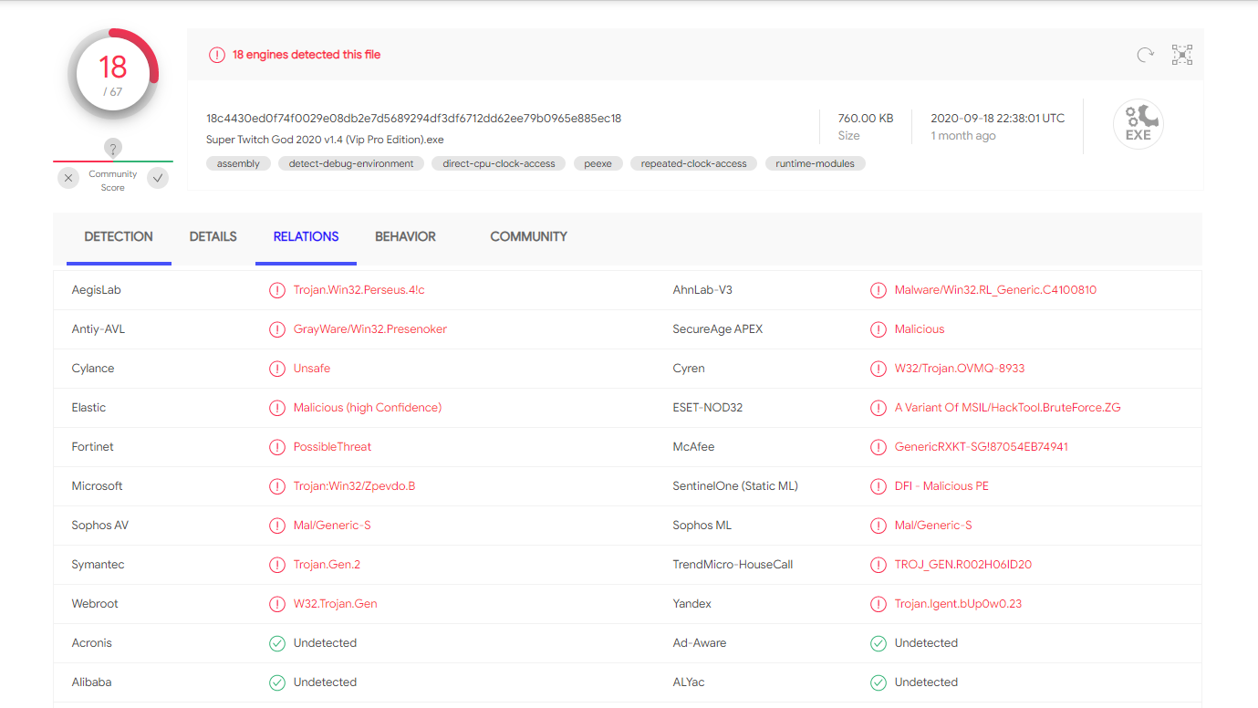The height and width of the screenshot is (708, 1258).
Task: Open the RELATIONS tab
Action: point(306,236)
